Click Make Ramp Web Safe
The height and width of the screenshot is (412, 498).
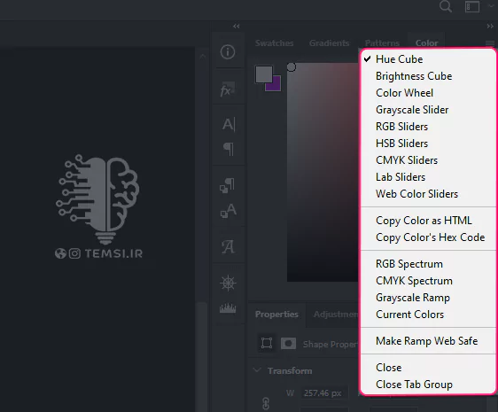(428, 341)
